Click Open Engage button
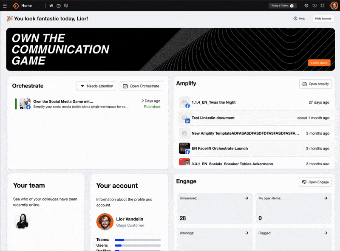 point(315,182)
